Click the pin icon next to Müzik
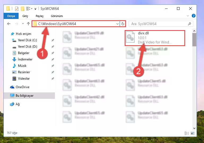The width and height of the screenshot is (204, 143). click(53, 66)
